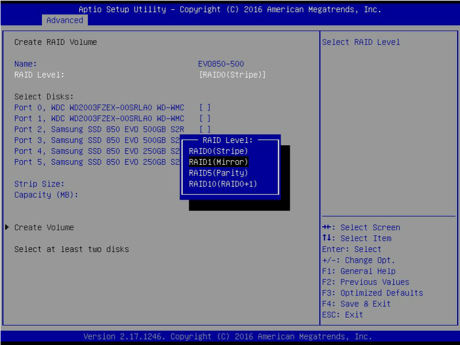Click the Aptio Setup Utility title

pyautogui.click(x=230, y=9)
